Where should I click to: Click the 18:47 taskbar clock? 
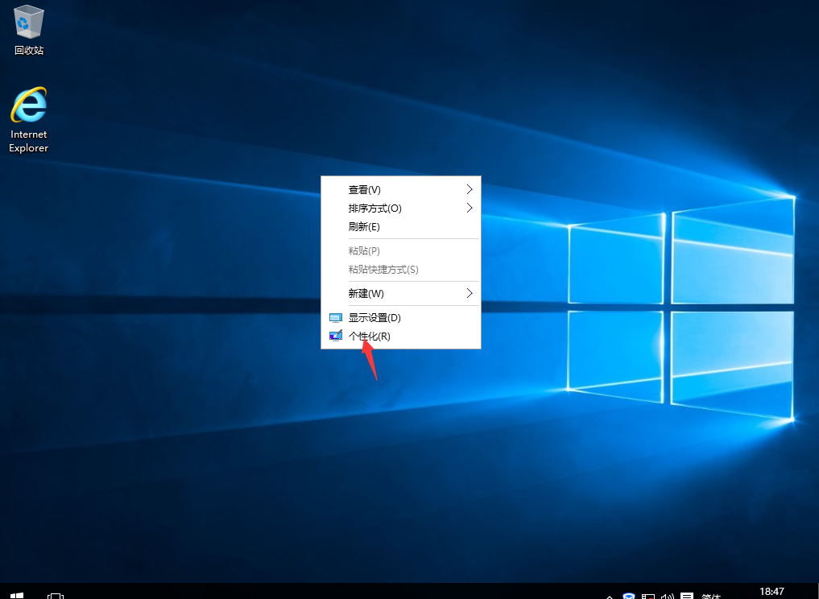pyautogui.click(x=771, y=592)
